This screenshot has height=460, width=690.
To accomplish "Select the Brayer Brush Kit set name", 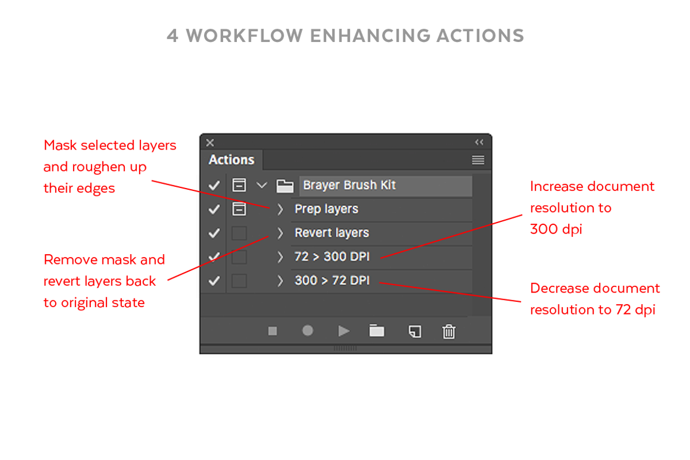I will coord(350,185).
